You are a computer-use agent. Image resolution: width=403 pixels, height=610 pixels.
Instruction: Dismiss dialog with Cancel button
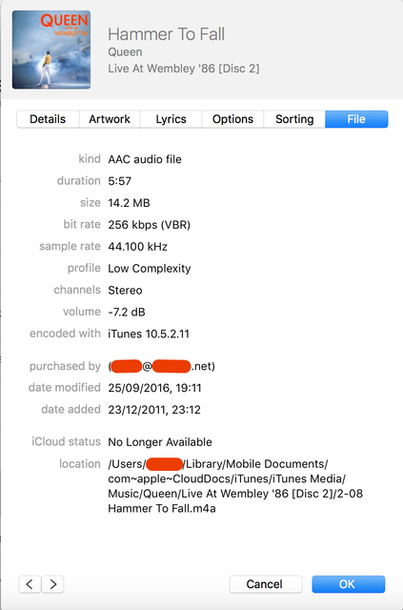266,584
